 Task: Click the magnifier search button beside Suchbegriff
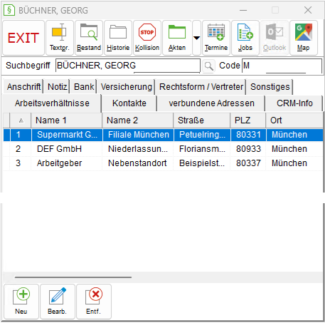point(209,66)
